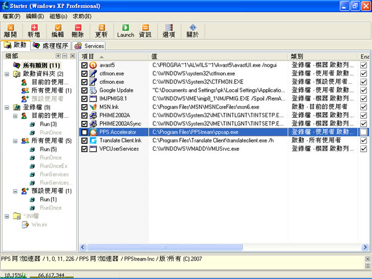Click the 刪除 (Delete) toolbar icon

78,27
